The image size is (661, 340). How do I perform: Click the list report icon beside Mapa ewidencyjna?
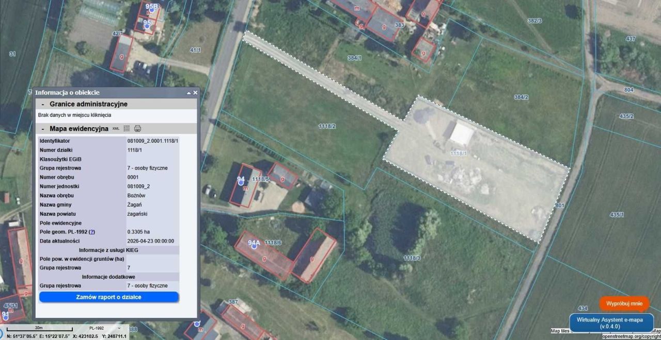127,128
